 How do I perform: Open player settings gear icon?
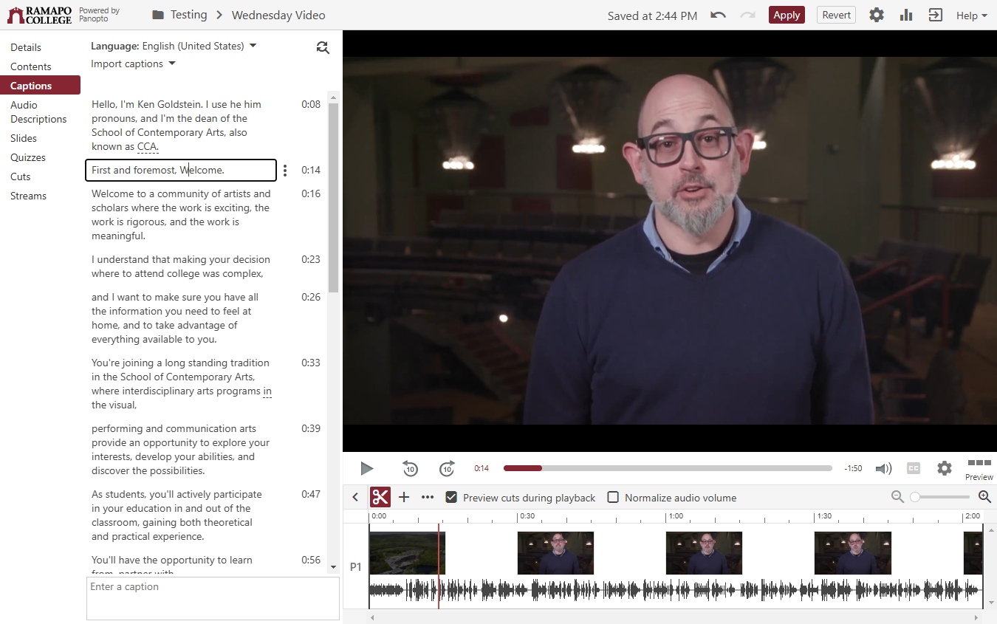pos(945,468)
